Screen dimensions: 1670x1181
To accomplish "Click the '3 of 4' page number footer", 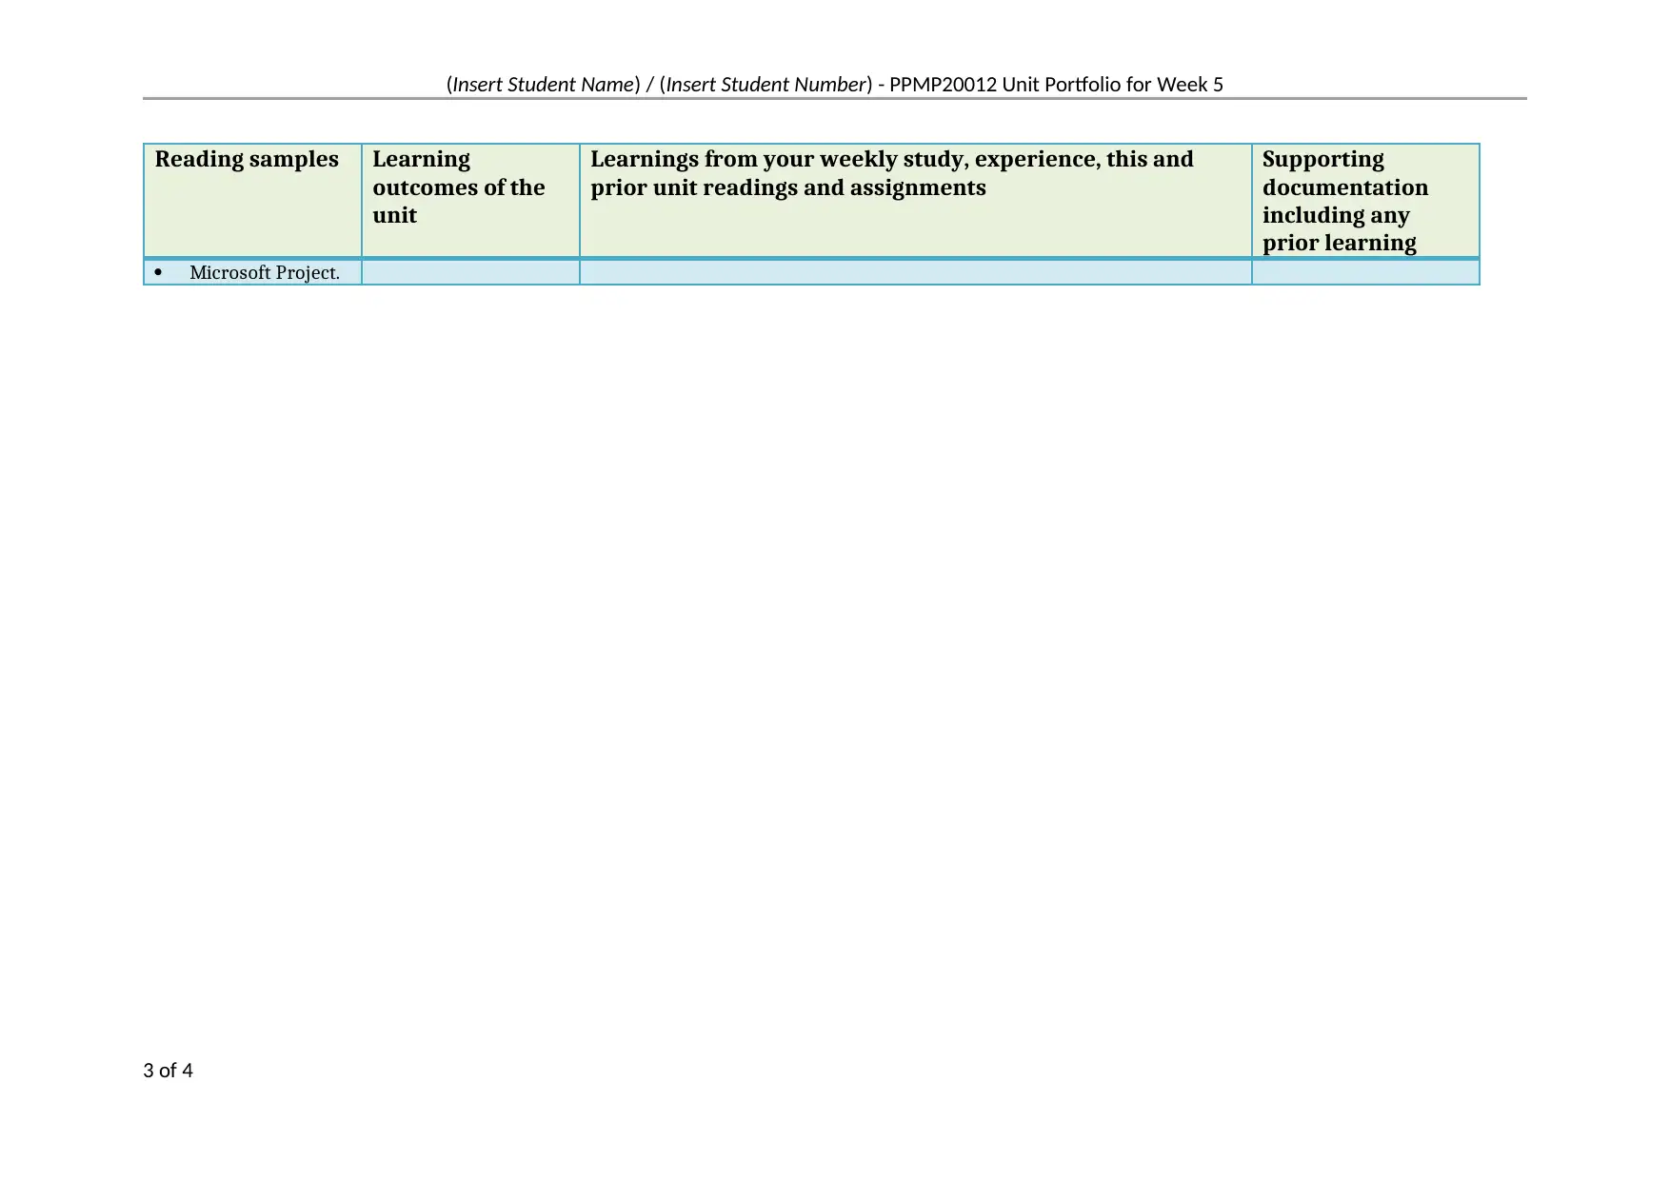I will pyautogui.click(x=168, y=1071).
